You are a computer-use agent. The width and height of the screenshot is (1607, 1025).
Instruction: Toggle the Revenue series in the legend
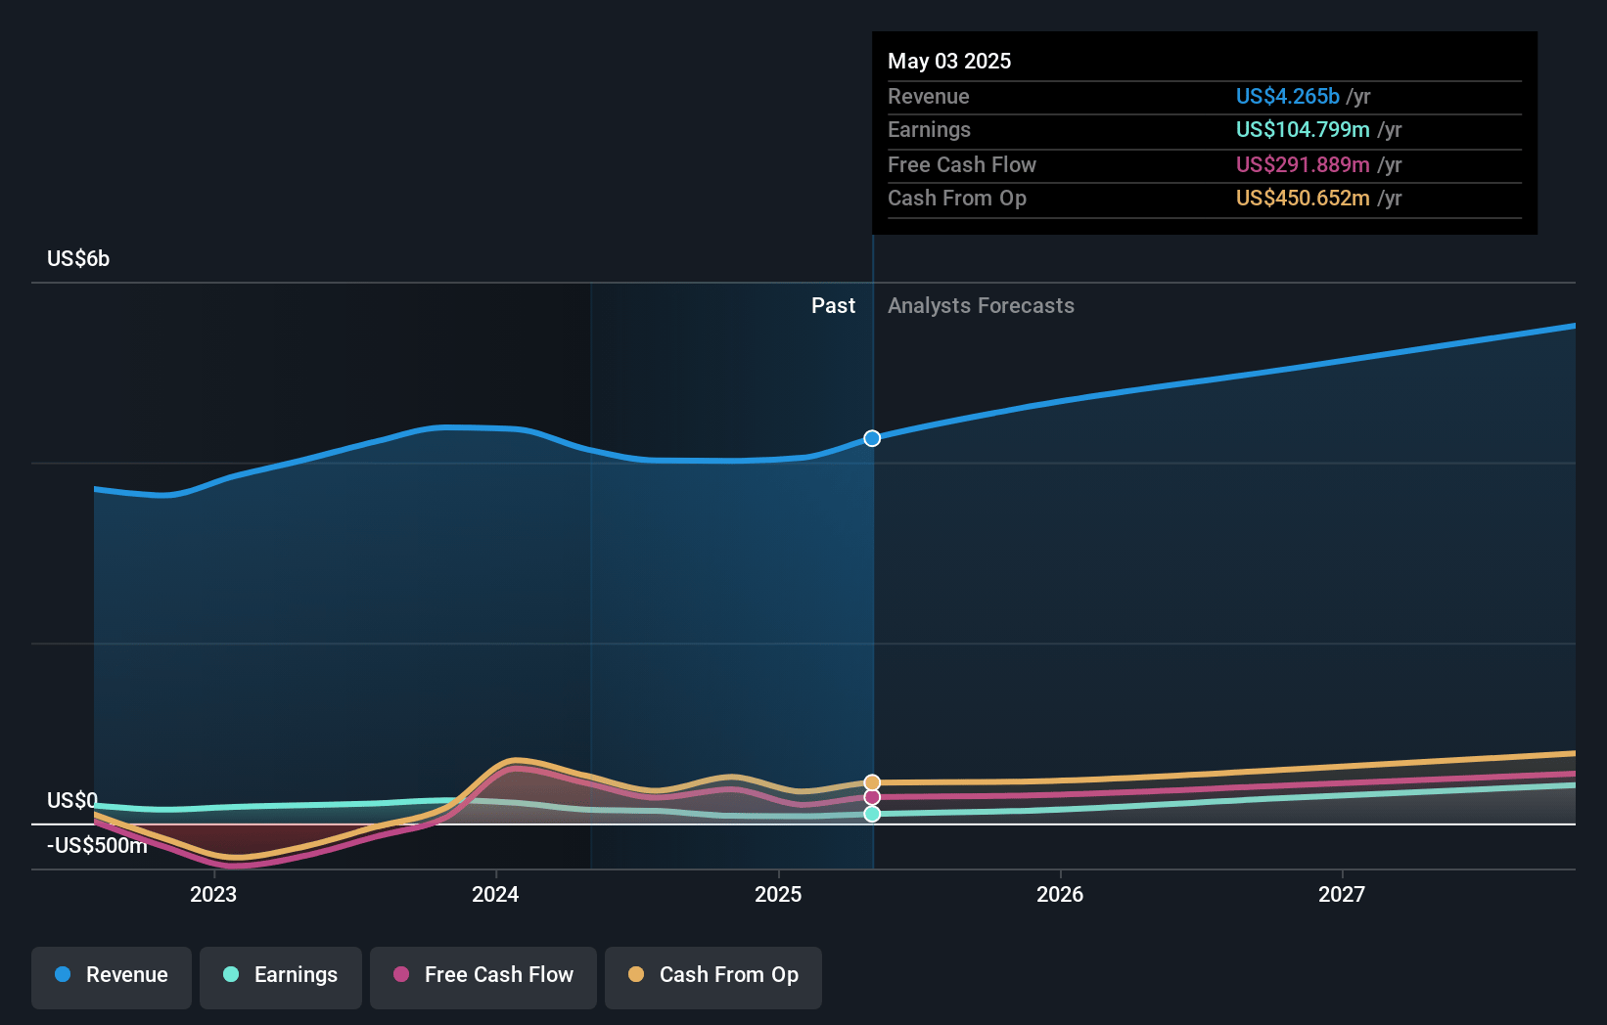coord(112,977)
